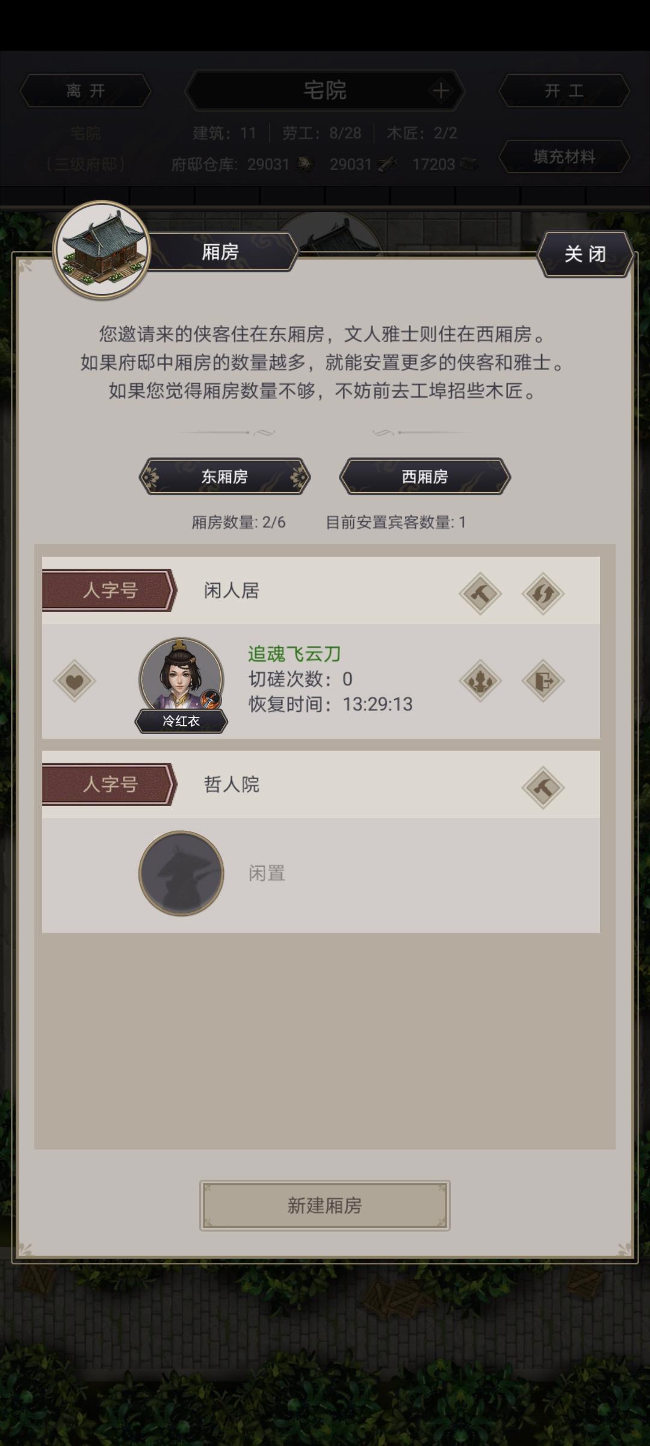Image resolution: width=650 pixels, height=1446 pixels.
Task: Tap swap arrows icon for 闲人居
Action: (x=543, y=593)
